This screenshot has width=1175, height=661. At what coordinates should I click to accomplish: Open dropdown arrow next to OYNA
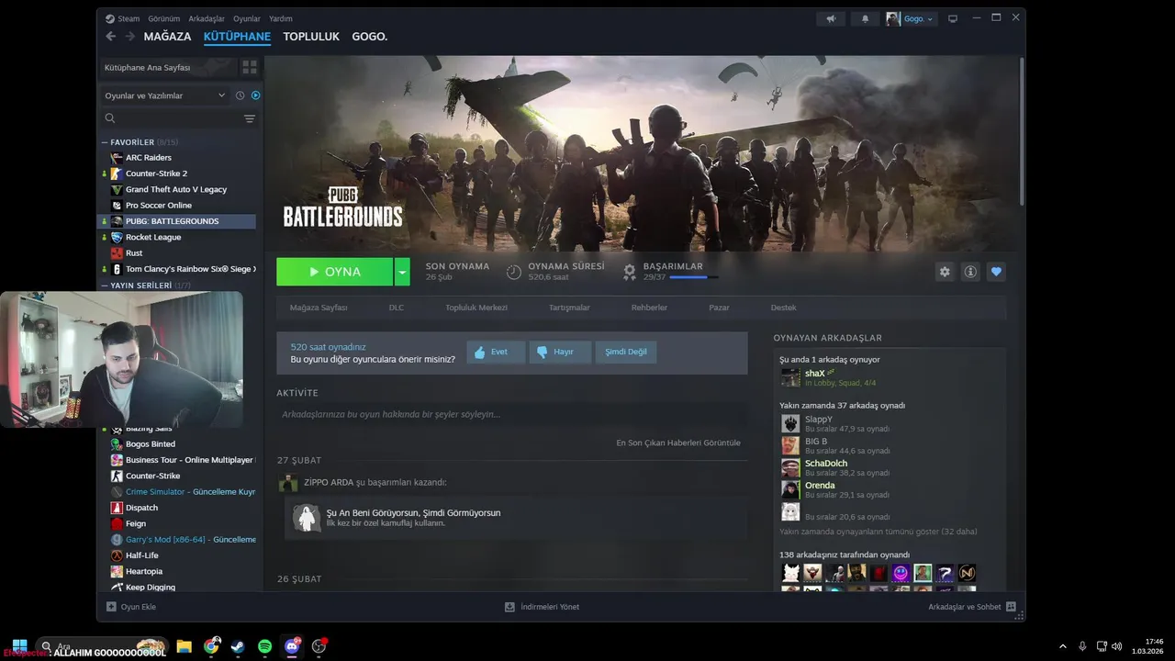pyautogui.click(x=402, y=272)
